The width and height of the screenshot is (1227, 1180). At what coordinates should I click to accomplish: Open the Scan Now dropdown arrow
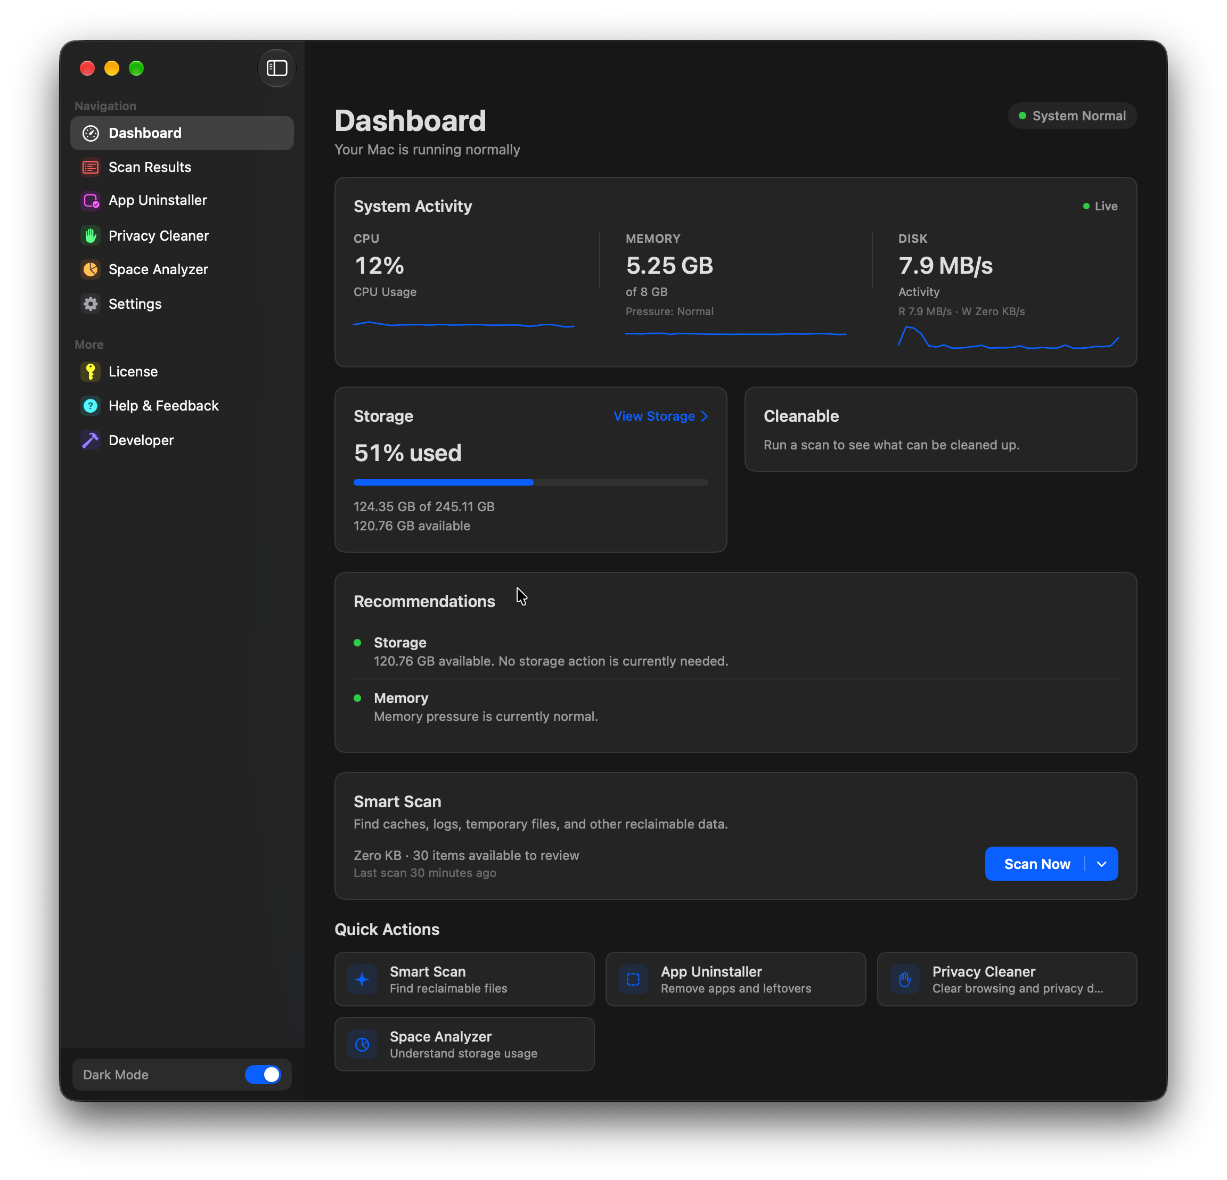[1102, 864]
